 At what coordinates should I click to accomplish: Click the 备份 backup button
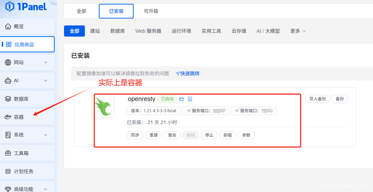[340, 99]
